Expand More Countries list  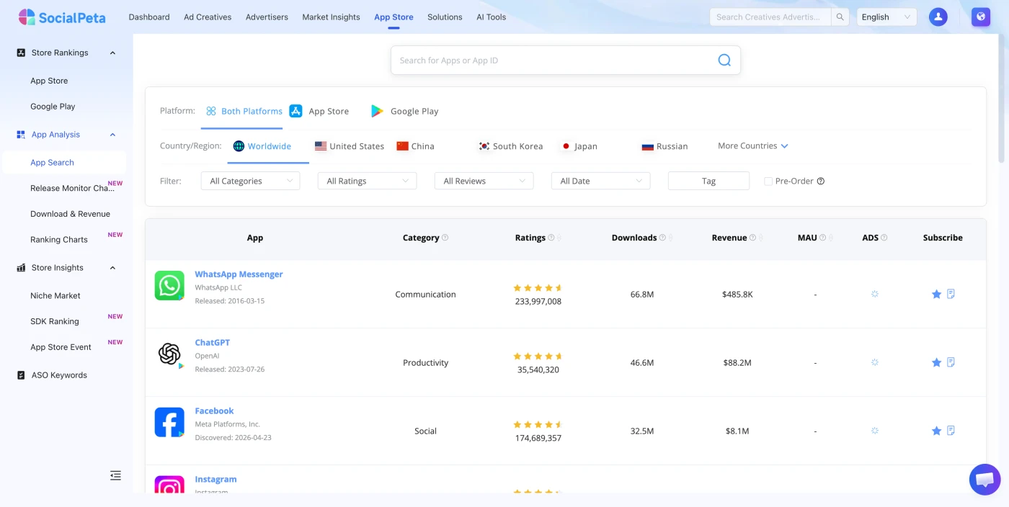753,145
